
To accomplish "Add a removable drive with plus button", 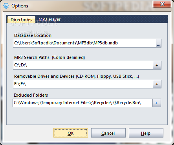I will (x=157, y=84).
